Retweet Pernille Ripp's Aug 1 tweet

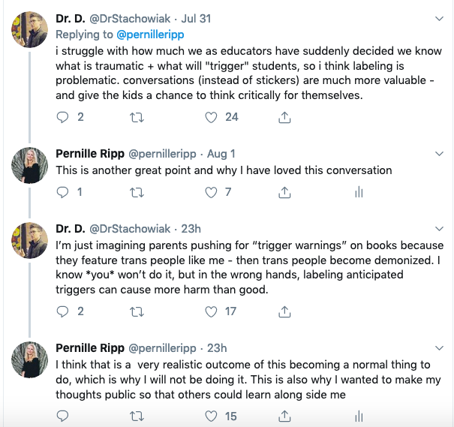[x=137, y=192]
